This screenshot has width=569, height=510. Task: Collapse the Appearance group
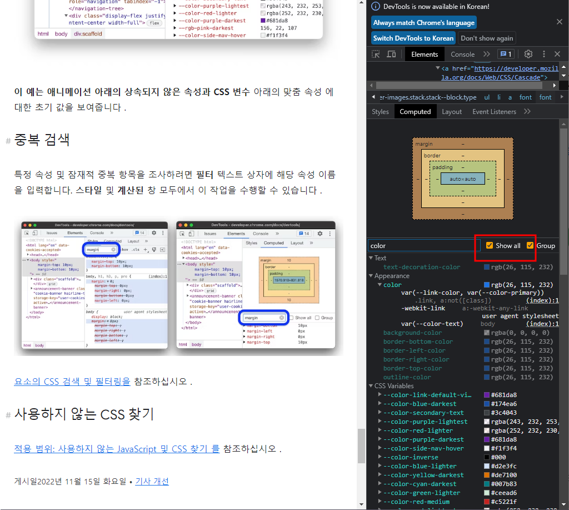pyautogui.click(x=371, y=276)
